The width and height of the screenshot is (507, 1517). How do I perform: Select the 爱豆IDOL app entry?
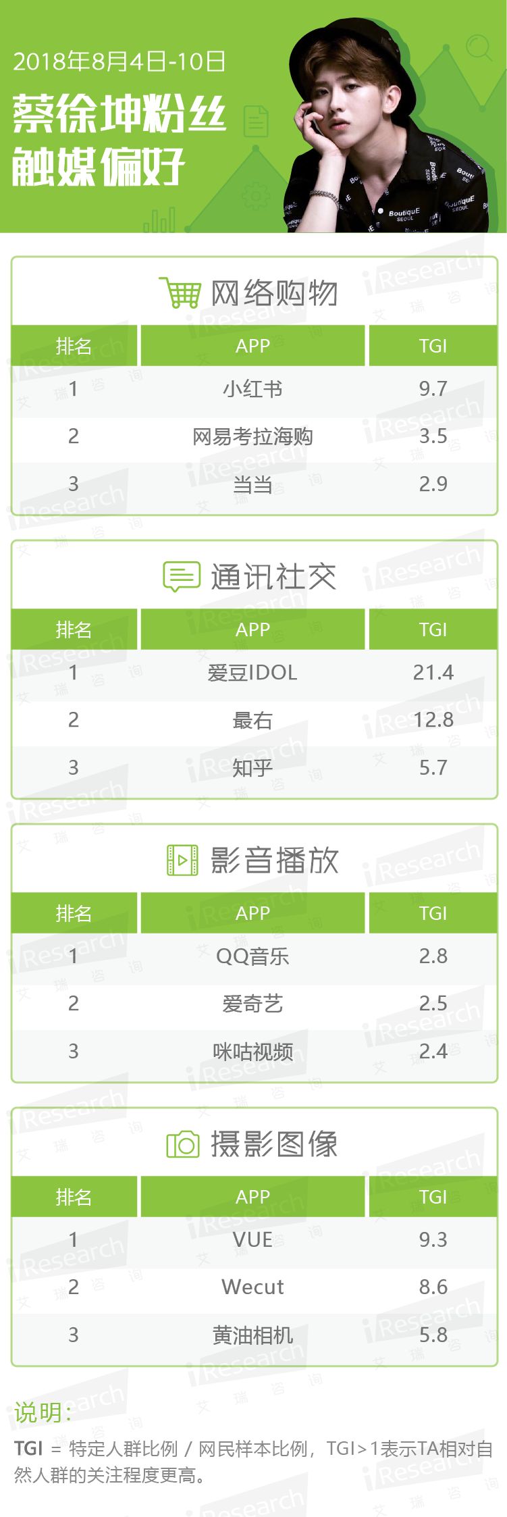(252, 673)
